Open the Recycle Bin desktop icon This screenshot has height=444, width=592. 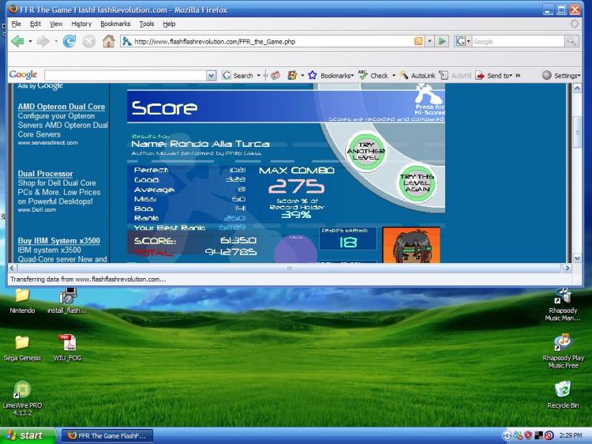tap(563, 394)
